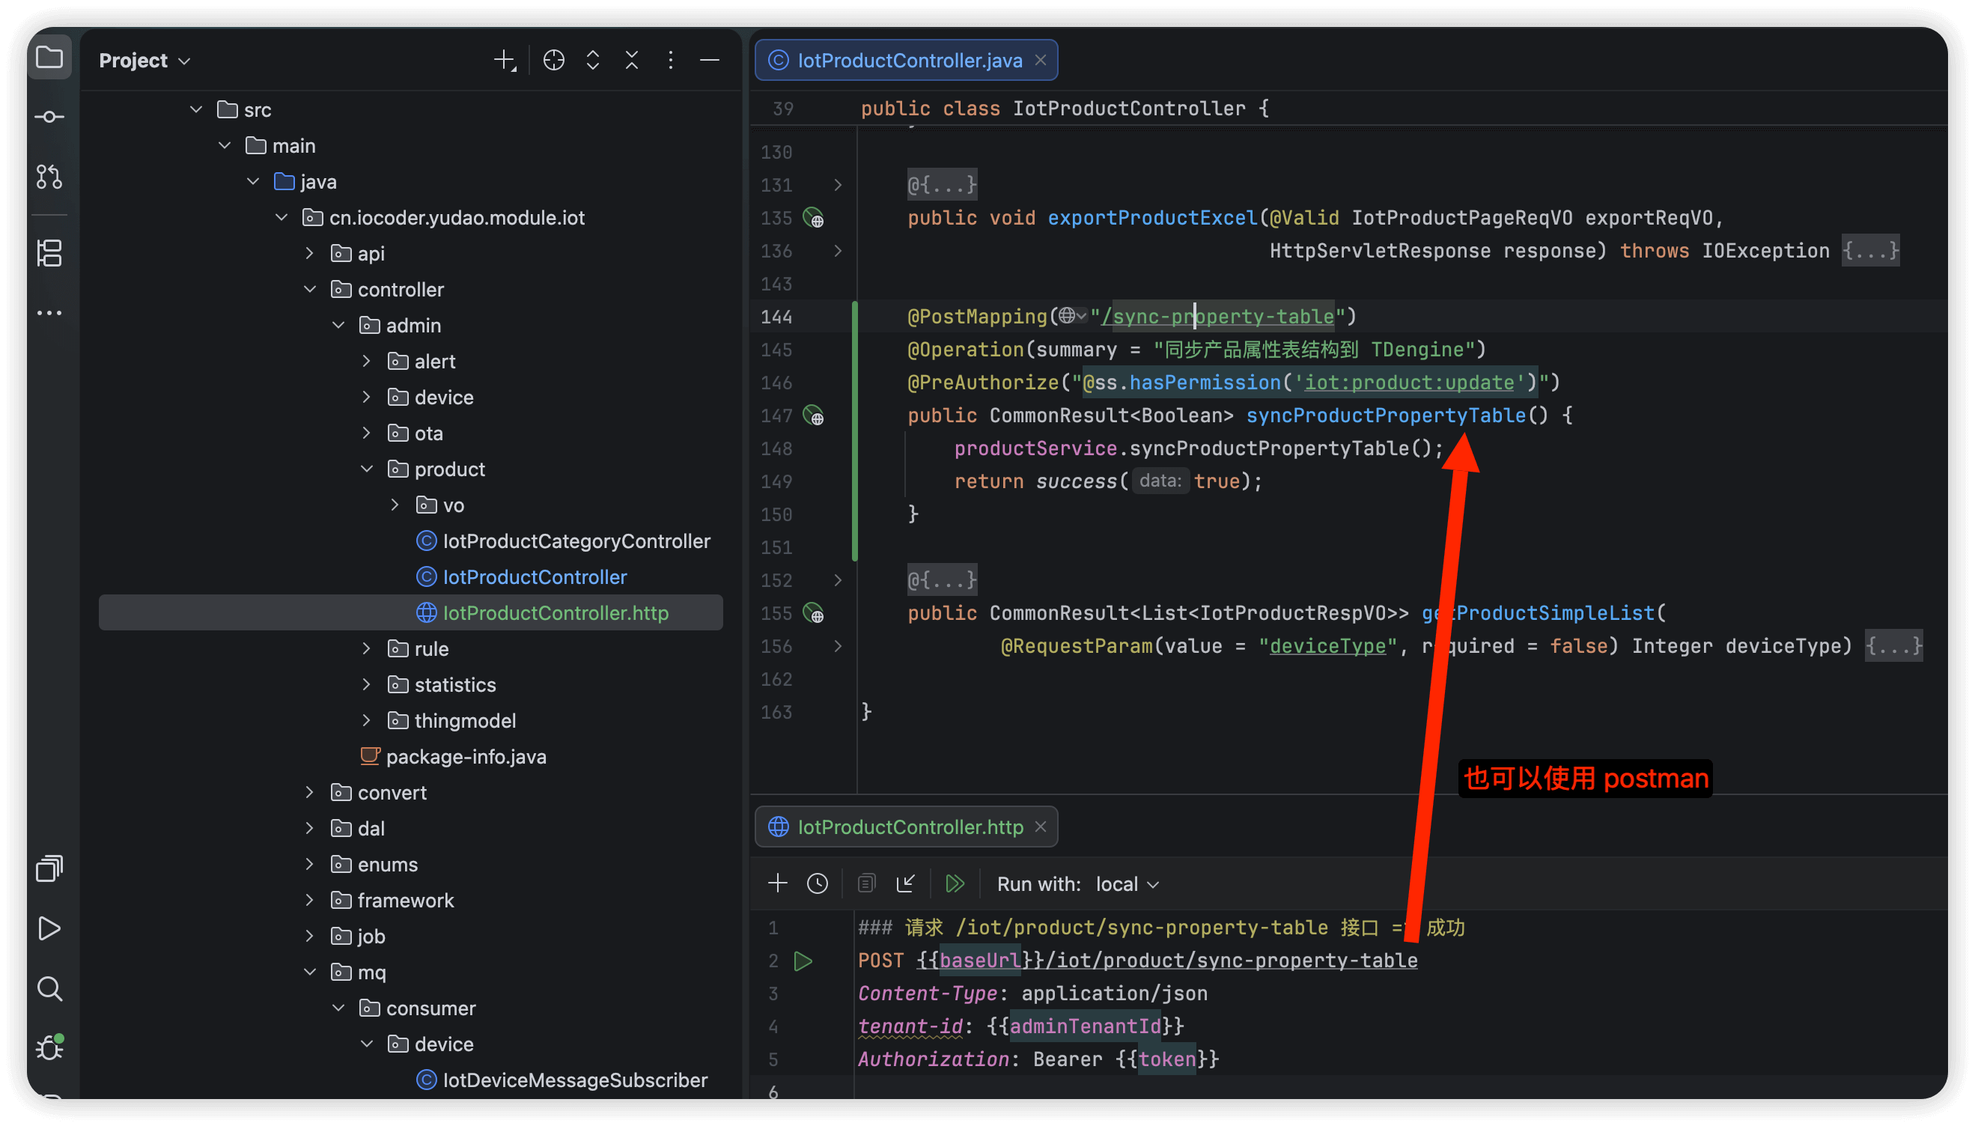Open the Find search icon in sidebar
1975x1126 pixels.
(49, 988)
